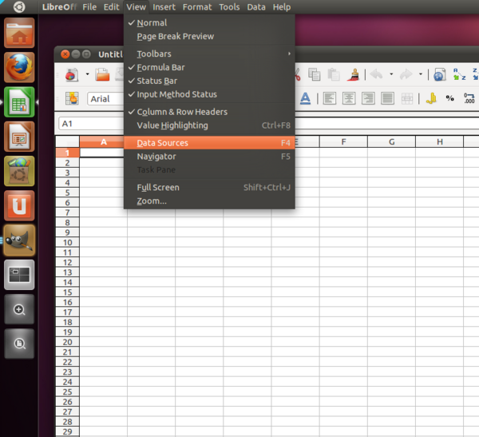Click the Cut scissors icon in toolbar
Screen dimensions: 479x437
(x=296, y=74)
